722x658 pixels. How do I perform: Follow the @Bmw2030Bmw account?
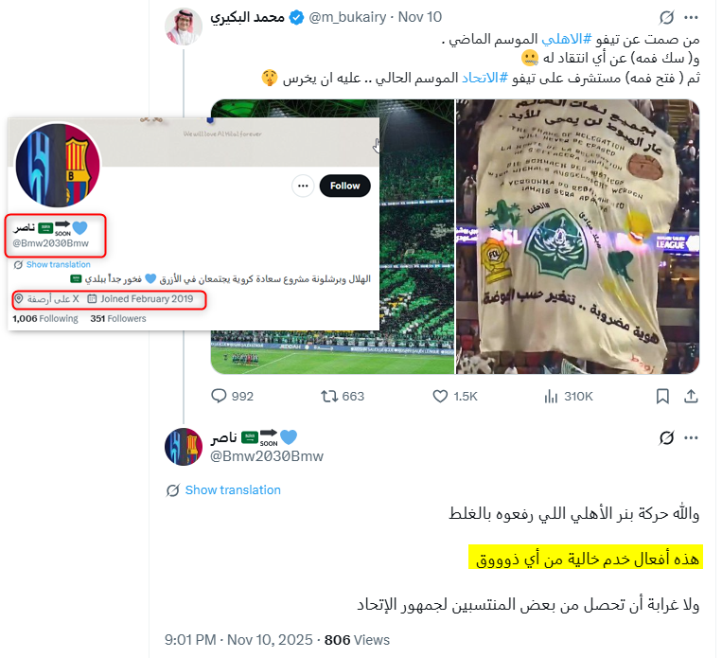coord(344,186)
